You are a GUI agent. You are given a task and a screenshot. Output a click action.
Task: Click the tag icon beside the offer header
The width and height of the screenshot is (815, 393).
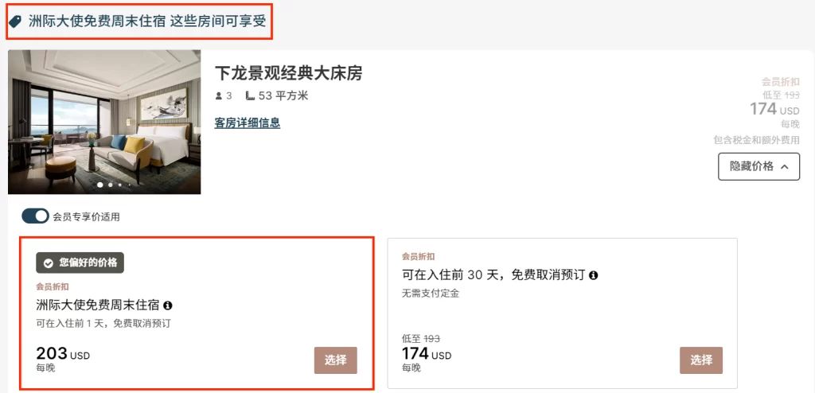(15, 21)
